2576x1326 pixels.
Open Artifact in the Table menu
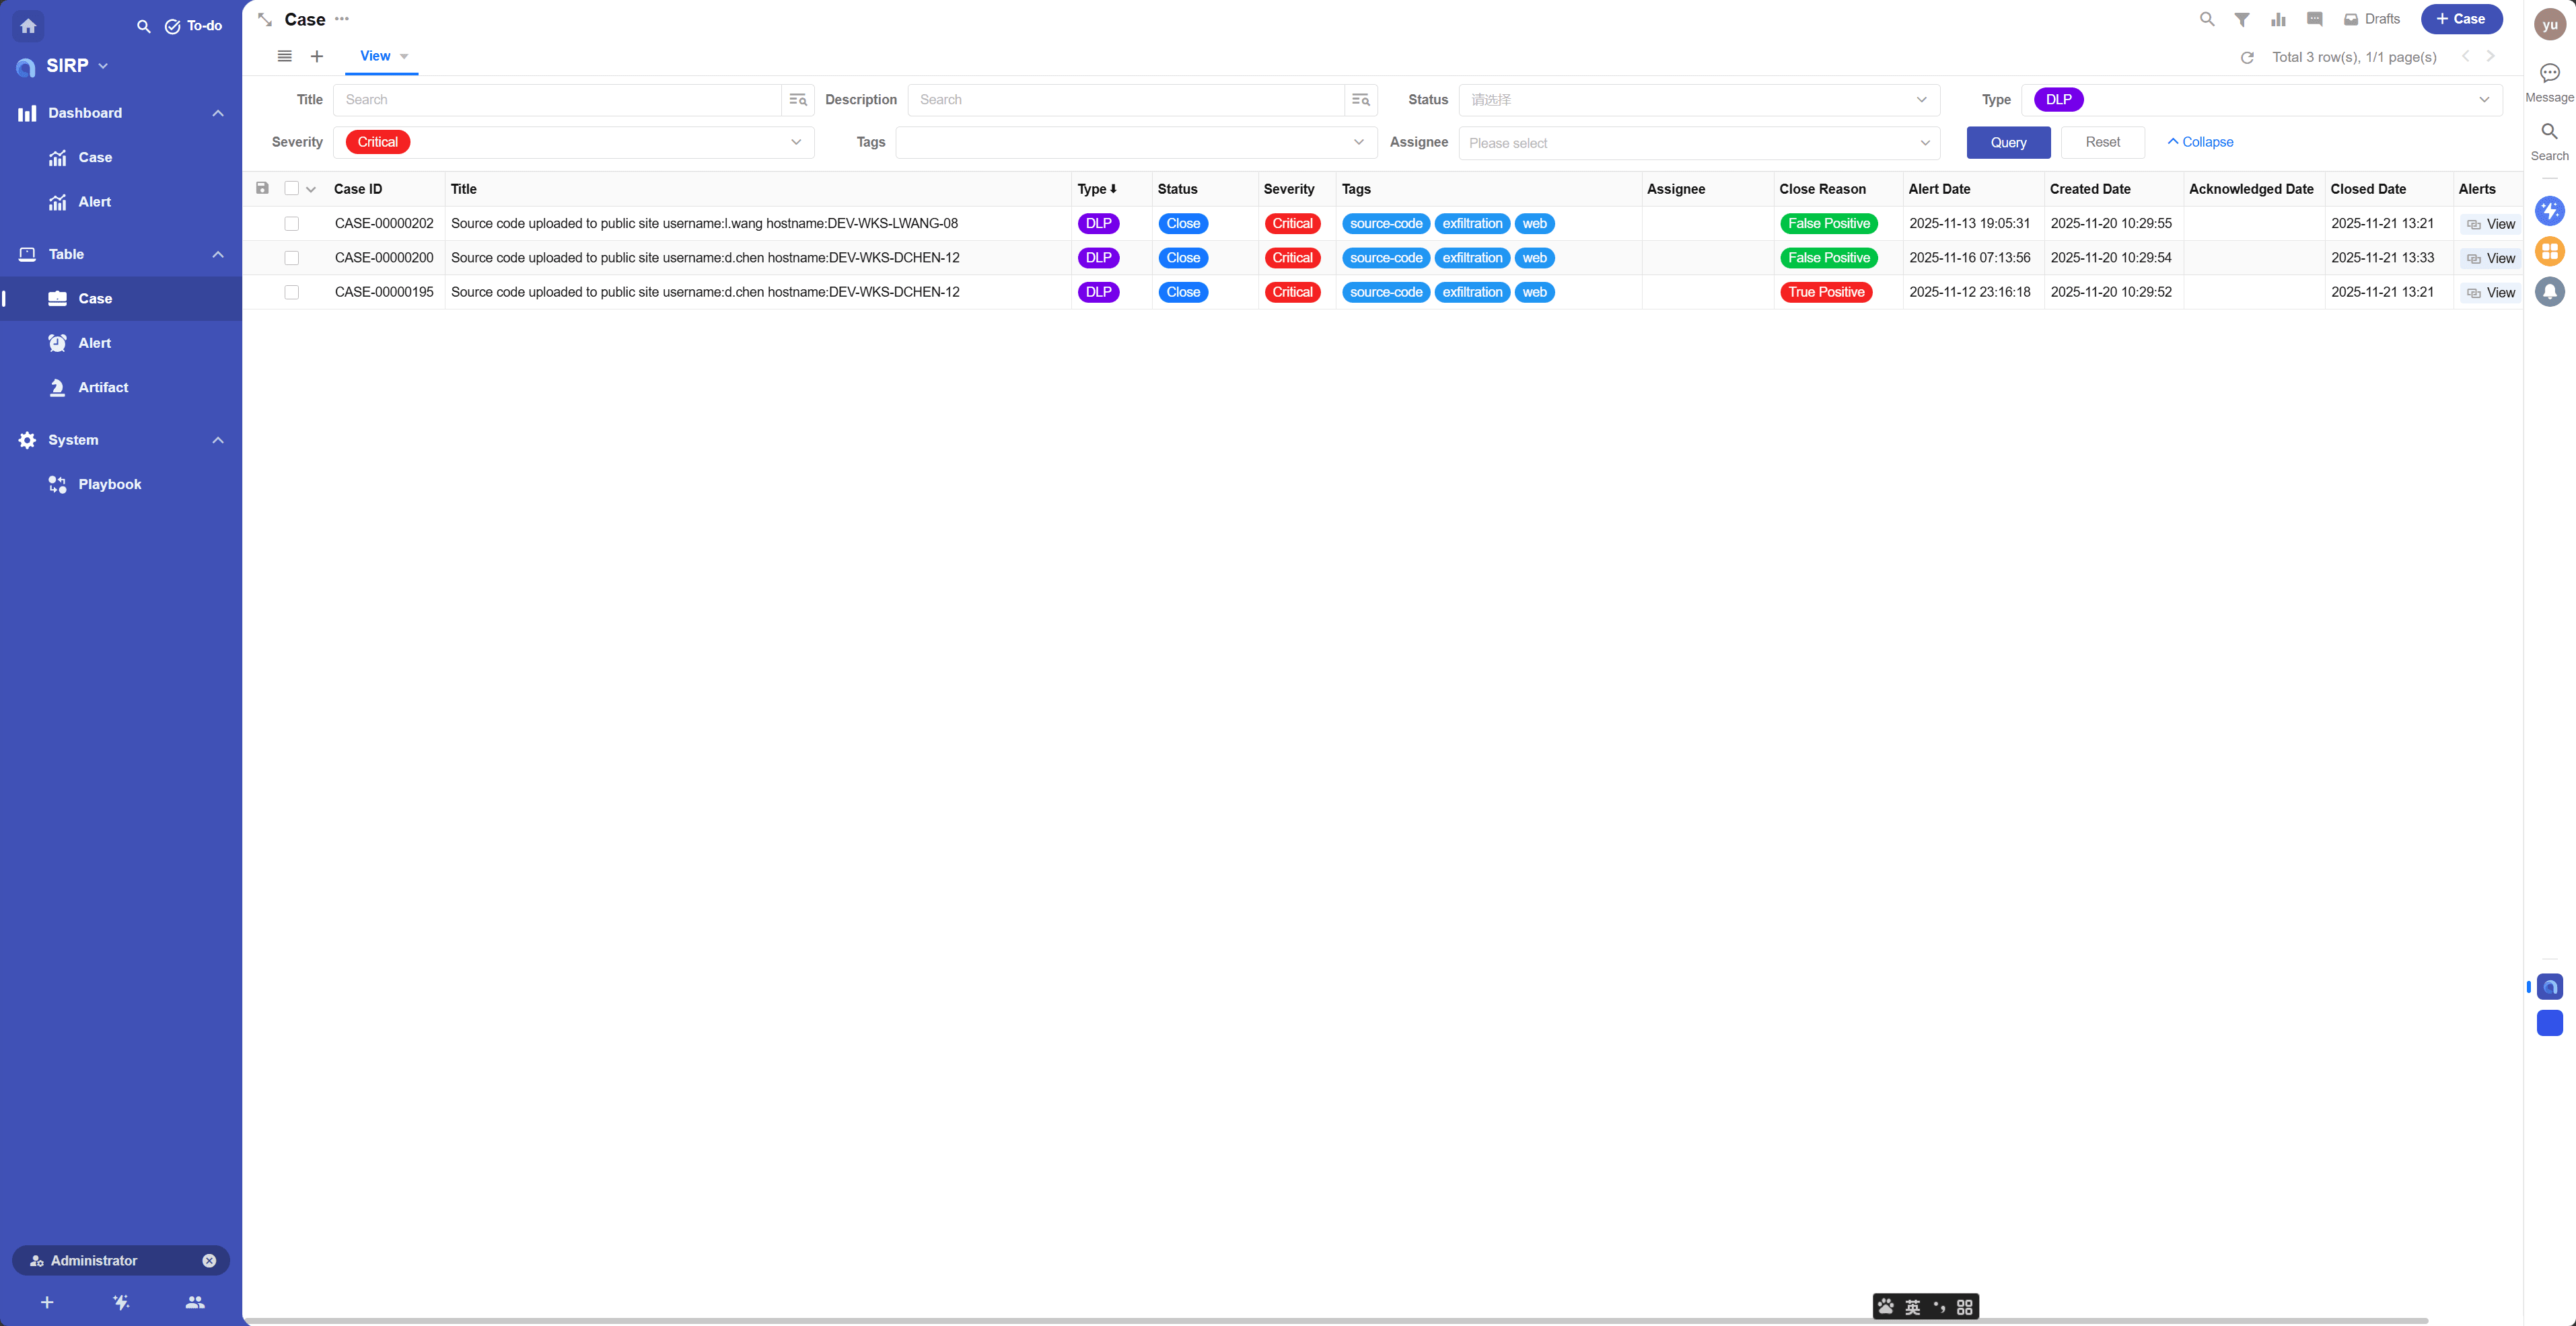(x=103, y=388)
